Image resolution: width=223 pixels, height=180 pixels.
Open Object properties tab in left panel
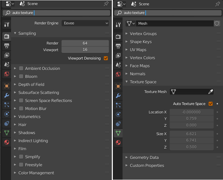pyautogui.click(x=7, y=86)
